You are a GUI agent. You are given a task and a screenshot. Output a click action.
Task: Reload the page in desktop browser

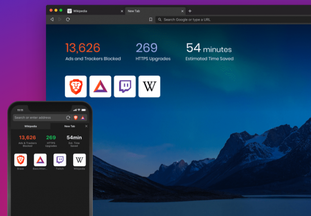click(68, 19)
